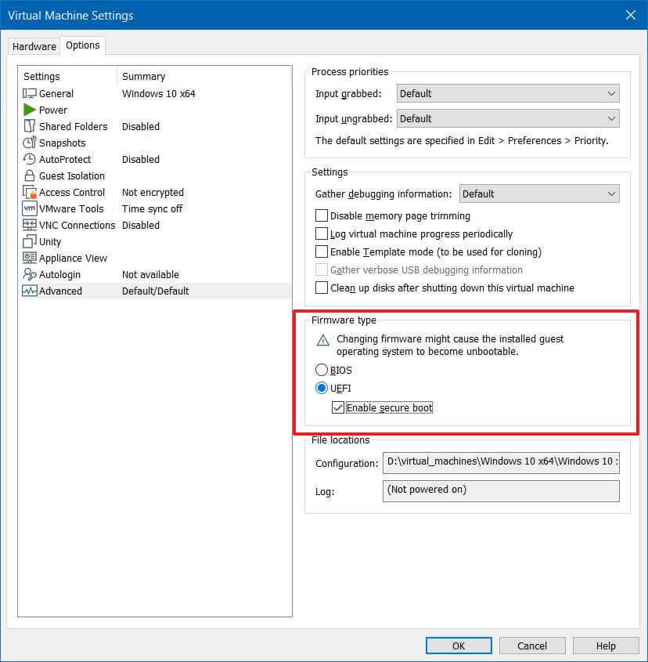Switch to the Hardware tab
648x662 pixels.
pyautogui.click(x=34, y=46)
